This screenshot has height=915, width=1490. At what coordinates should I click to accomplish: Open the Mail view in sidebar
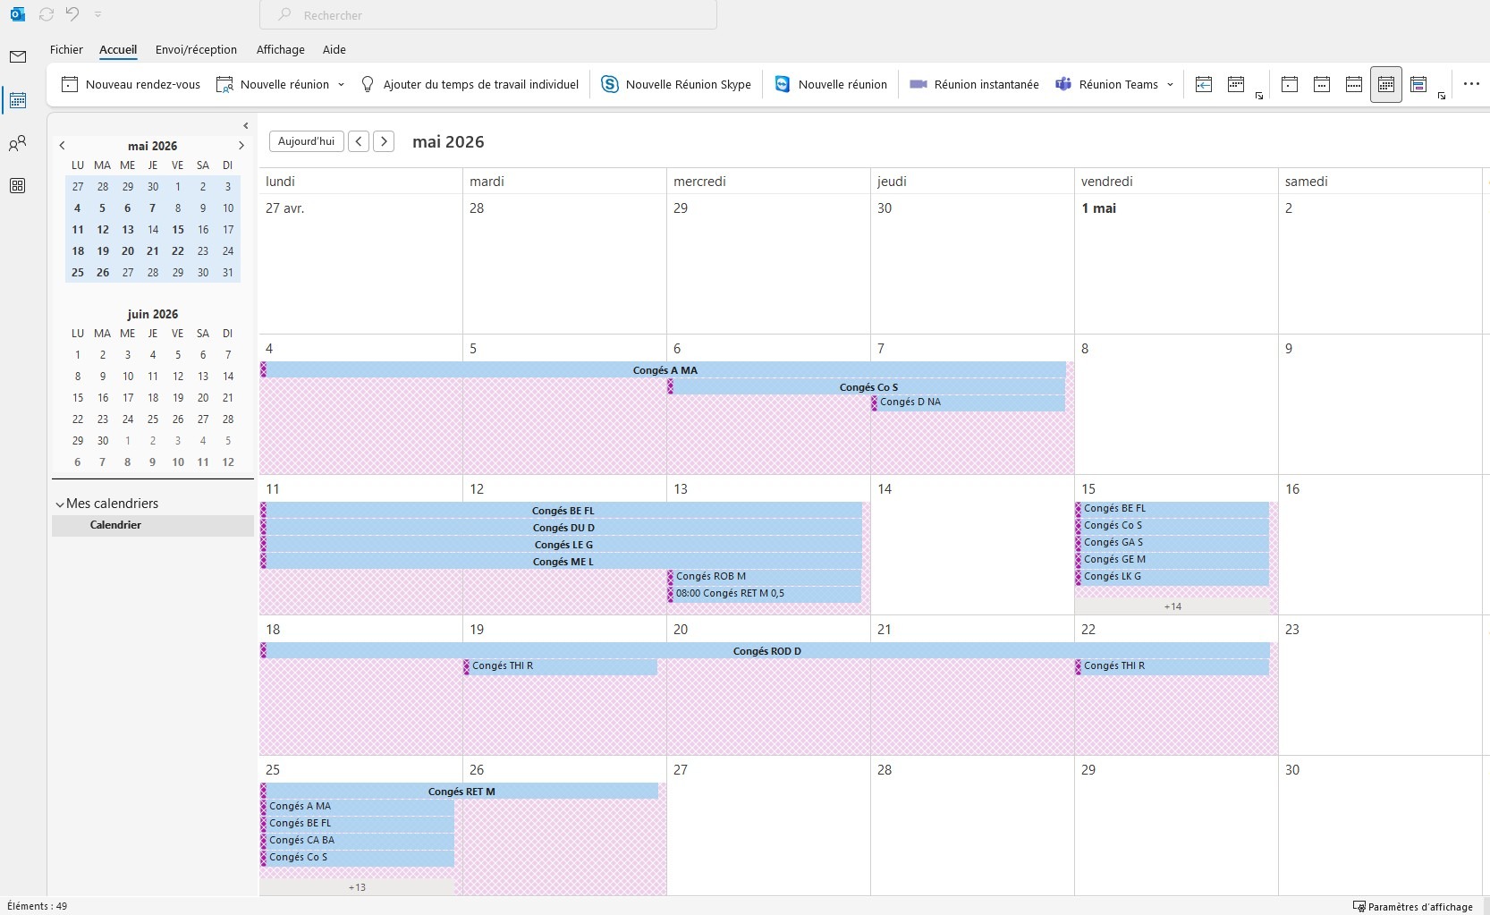[17, 57]
